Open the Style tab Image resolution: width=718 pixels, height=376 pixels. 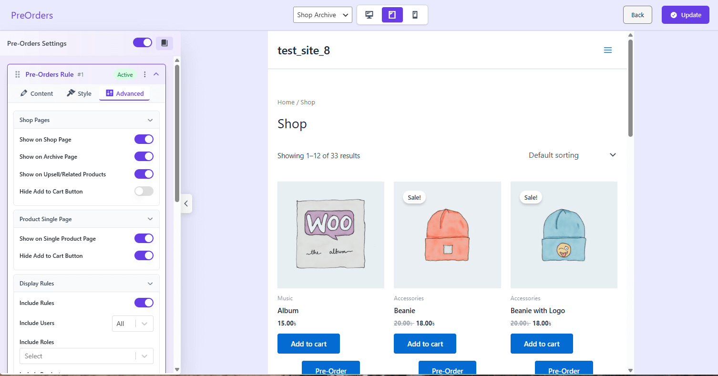click(79, 93)
